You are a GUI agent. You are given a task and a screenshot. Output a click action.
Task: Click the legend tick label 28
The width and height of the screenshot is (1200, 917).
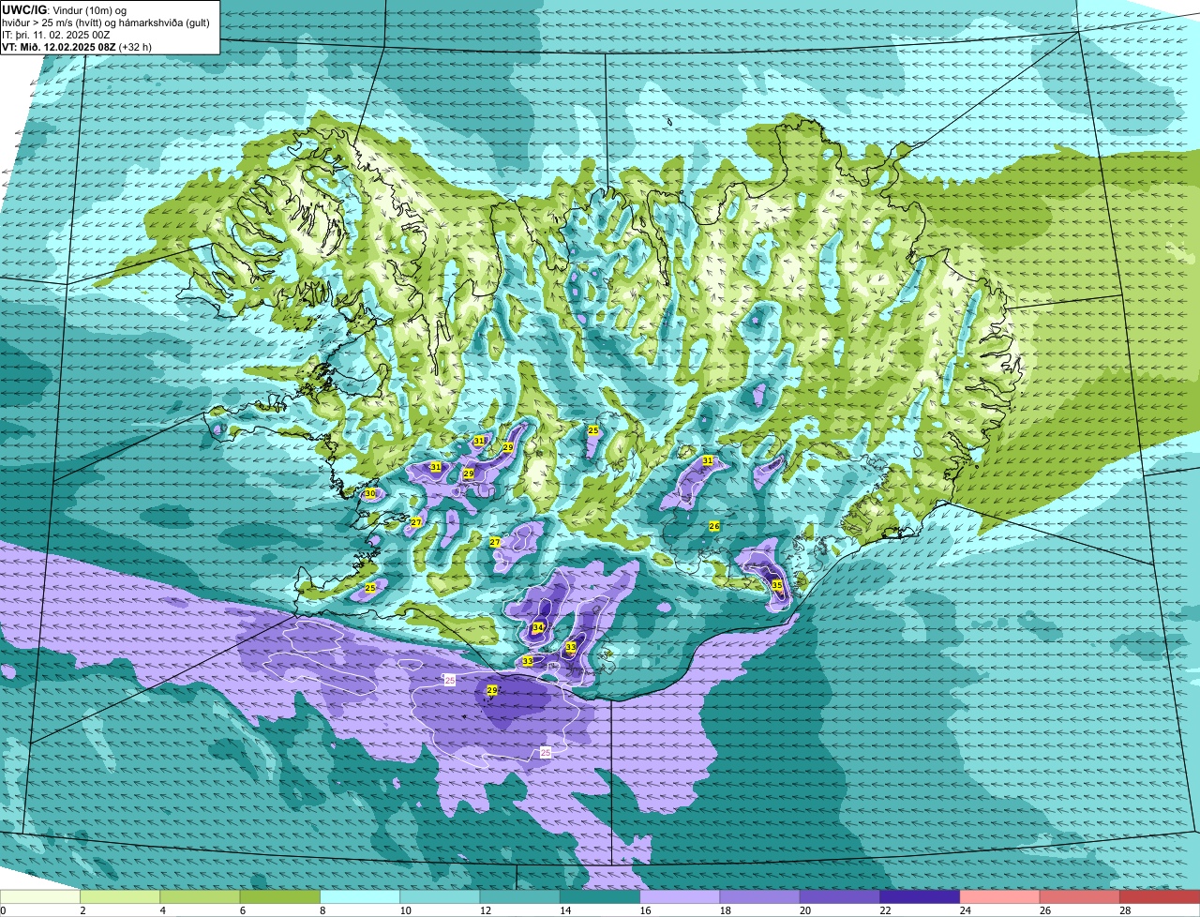pos(1124,910)
